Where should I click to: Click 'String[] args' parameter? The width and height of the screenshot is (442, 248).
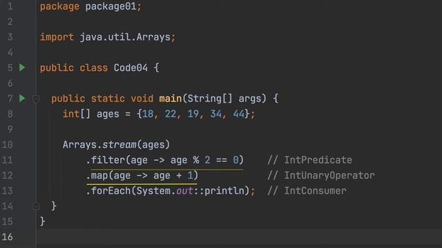click(x=227, y=99)
